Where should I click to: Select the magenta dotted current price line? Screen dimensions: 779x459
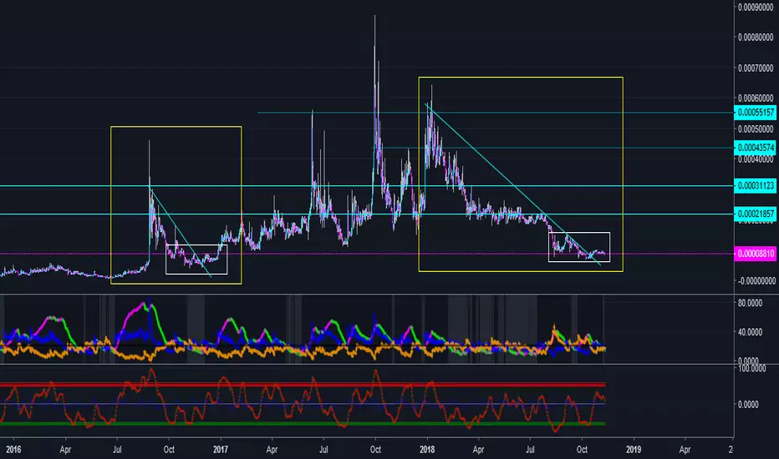coord(367,254)
